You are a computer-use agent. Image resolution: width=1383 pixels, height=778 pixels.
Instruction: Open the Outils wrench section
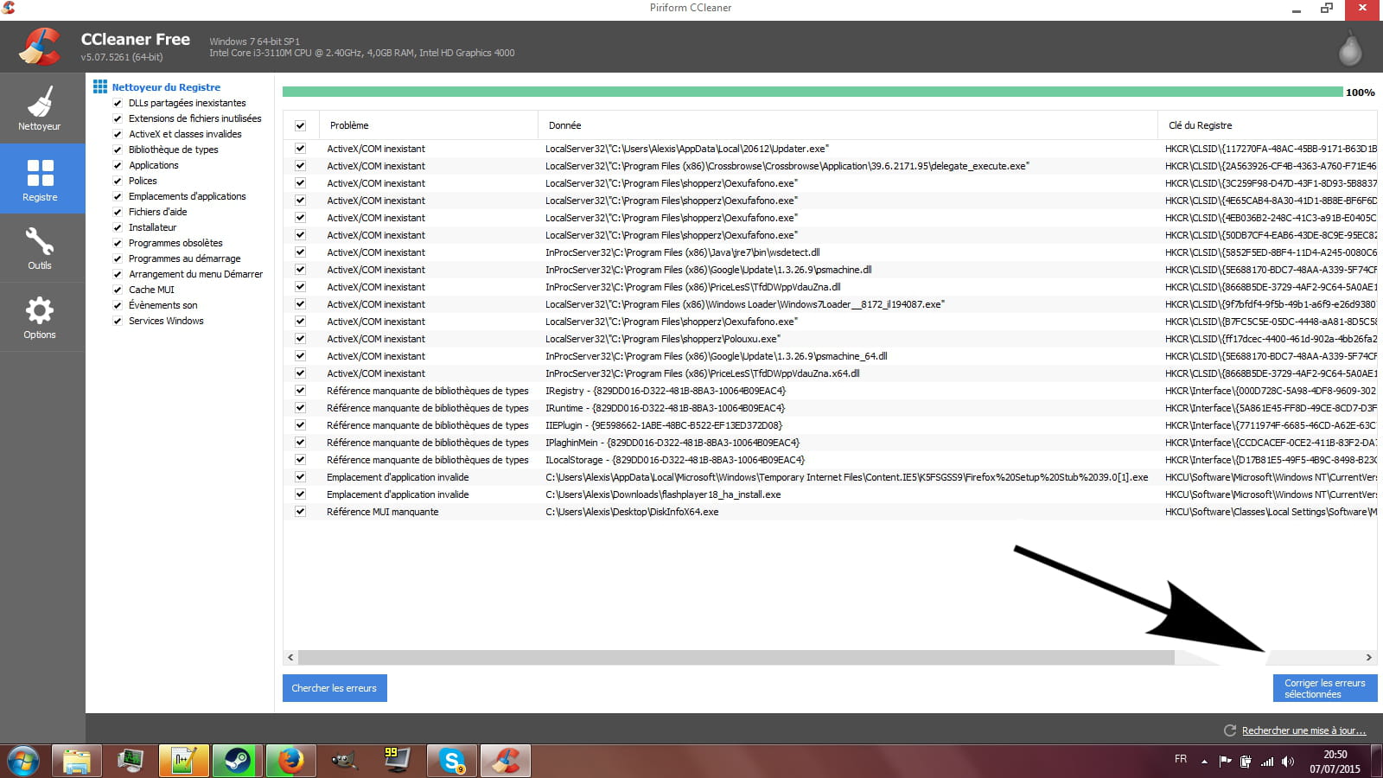click(40, 248)
